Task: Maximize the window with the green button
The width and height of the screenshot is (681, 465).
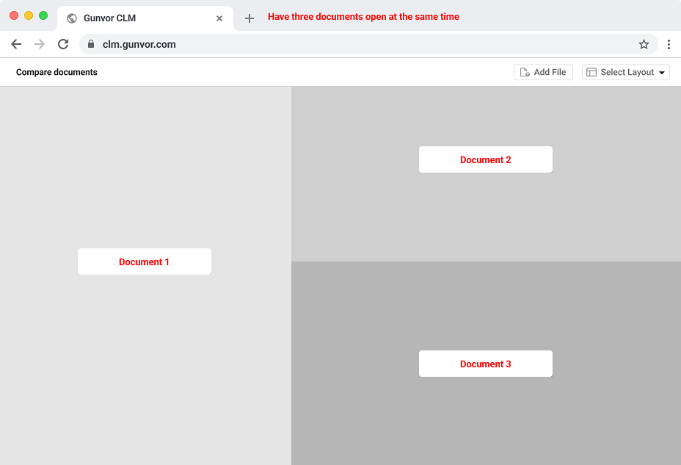Action: (x=43, y=15)
